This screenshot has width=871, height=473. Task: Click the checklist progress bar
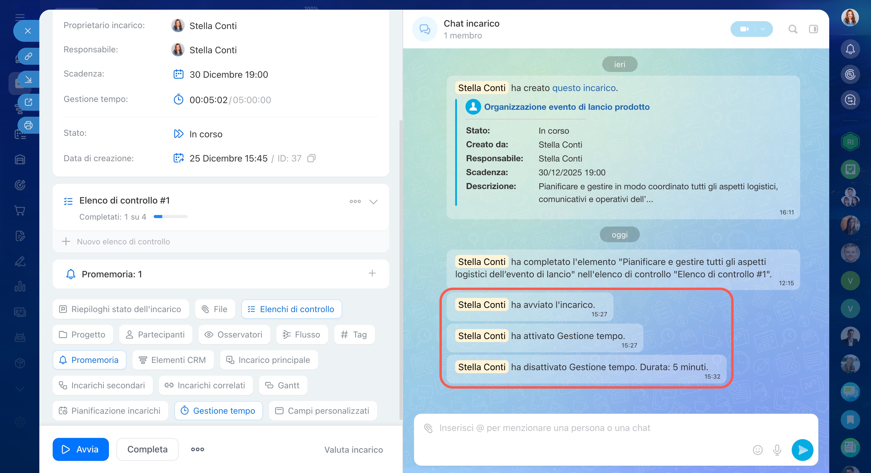coord(170,217)
